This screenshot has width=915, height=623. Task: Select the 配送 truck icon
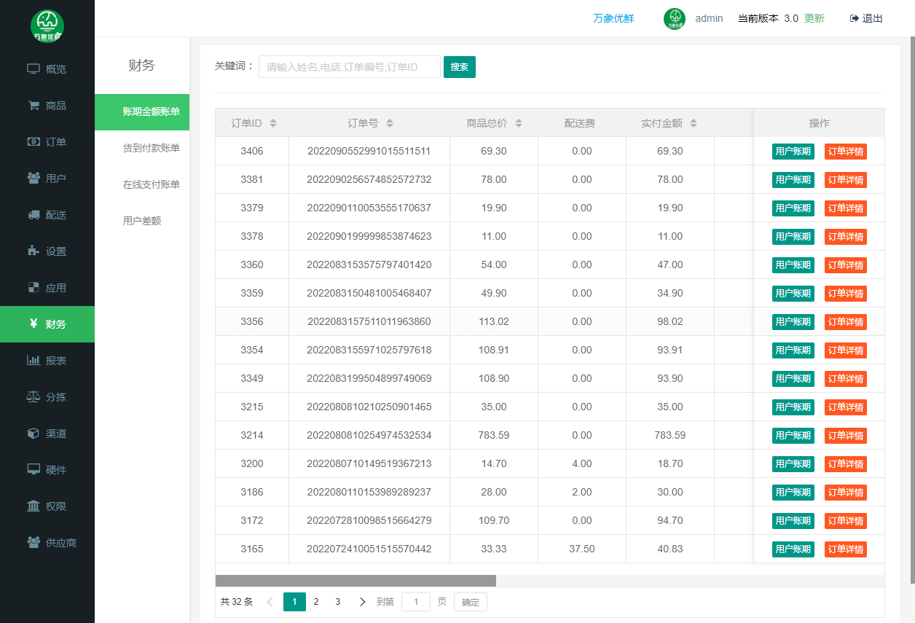34,215
